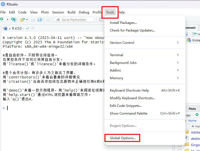
Task: Select Show Command Palette
Action: pyautogui.click(x=128, y=113)
